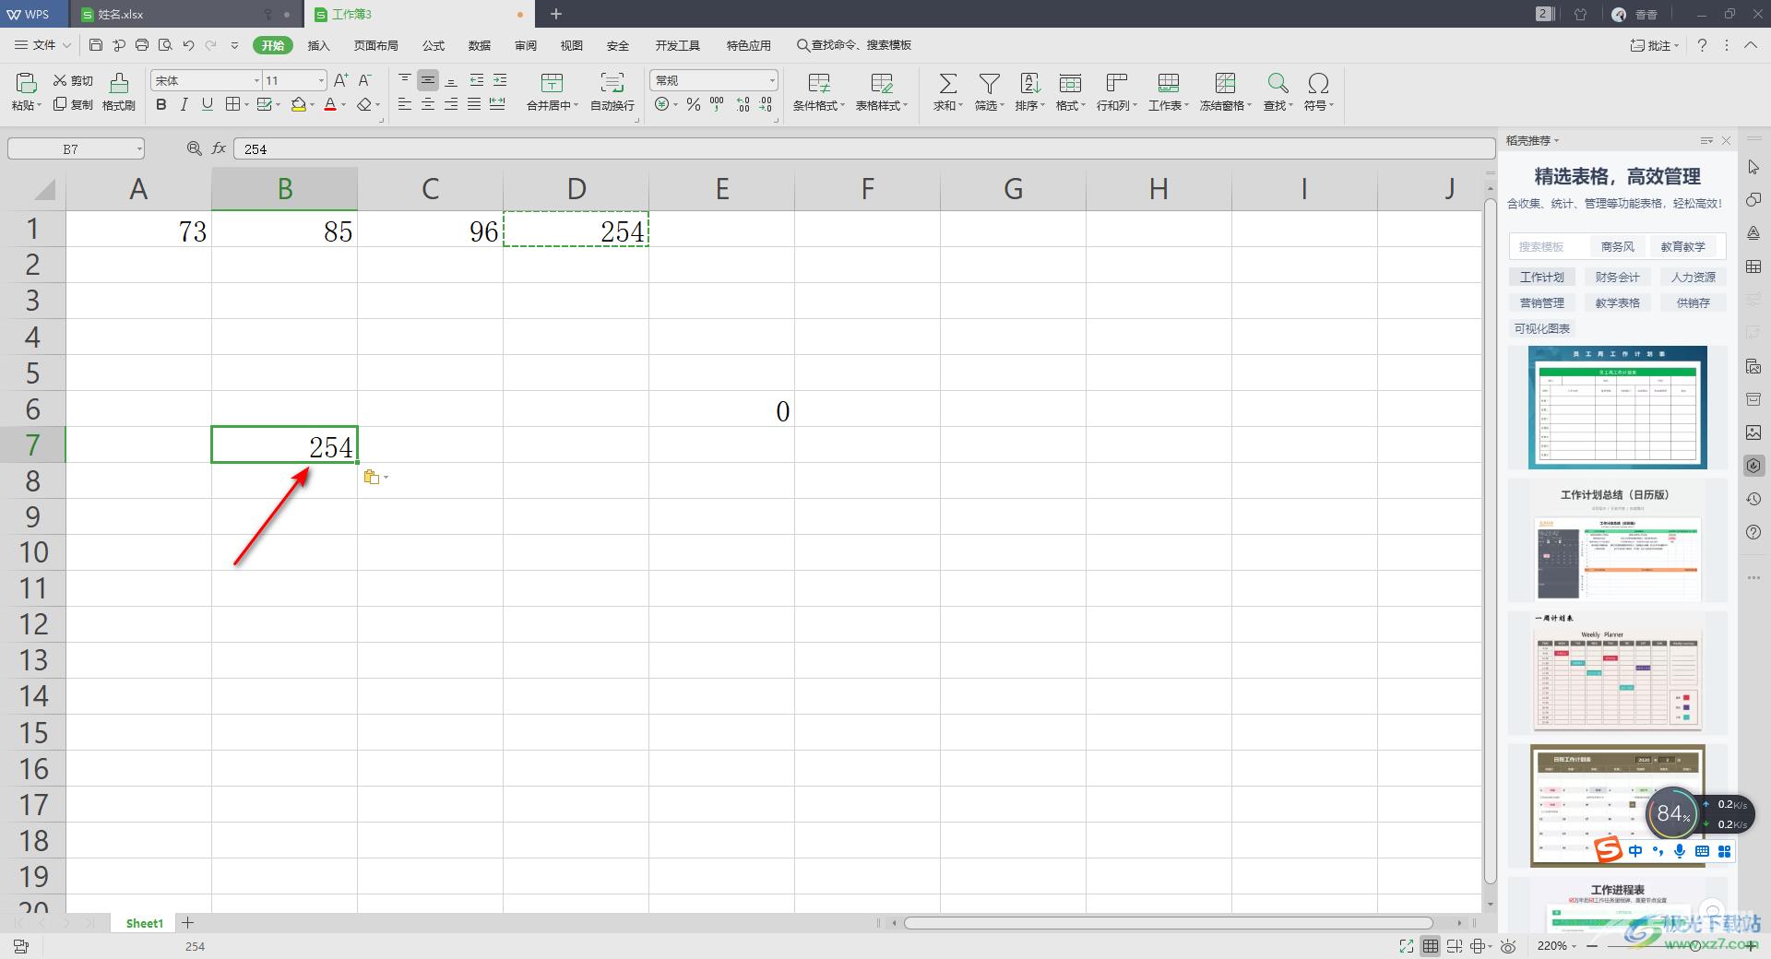Viewport: 1771px width, 959px height.
Task: Open the fill color swatch
Action: tap(298, 105)
